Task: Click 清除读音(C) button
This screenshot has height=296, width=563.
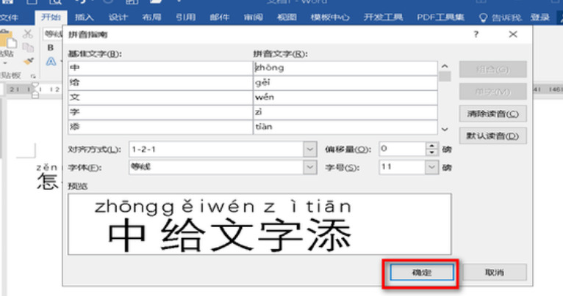Action: [x=493, y=114]
